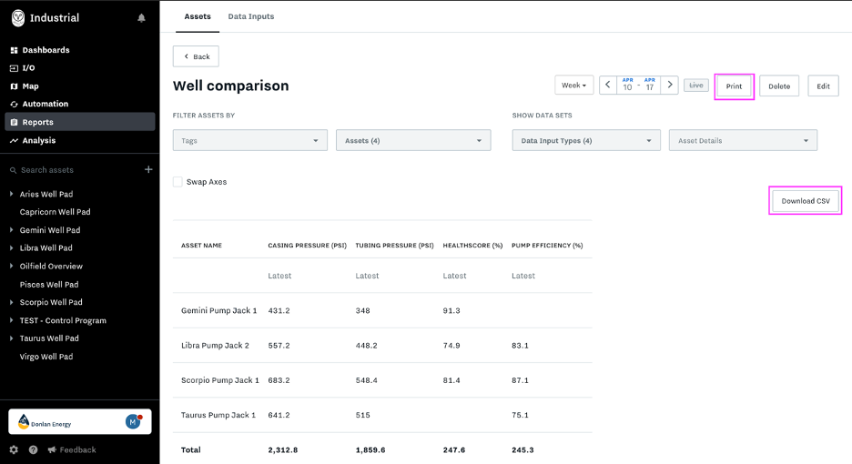Expand Gemini Well Pad node

12,230
